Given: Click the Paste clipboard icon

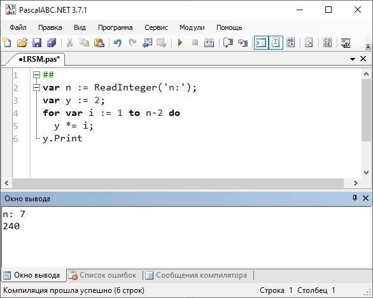Looking at the screenshot, I should coord(99,43).
